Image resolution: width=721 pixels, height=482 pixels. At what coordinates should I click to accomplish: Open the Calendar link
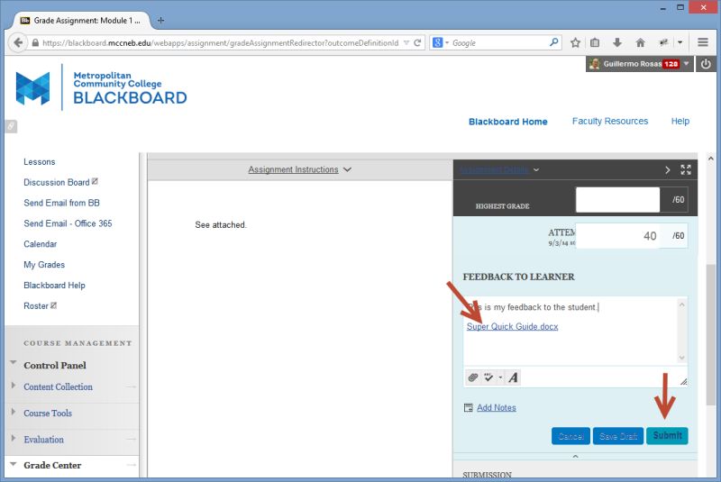40,244
